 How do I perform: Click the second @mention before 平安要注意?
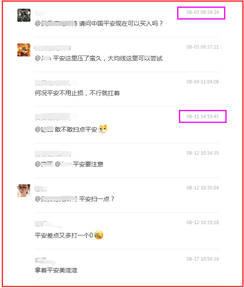(x=63, y=164)
